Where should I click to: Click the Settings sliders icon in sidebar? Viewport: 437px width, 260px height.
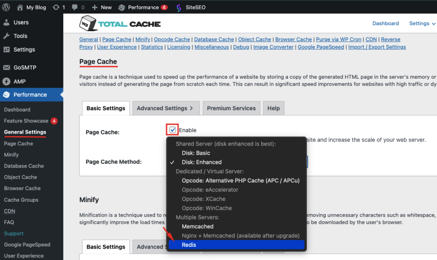coord(6,50)
